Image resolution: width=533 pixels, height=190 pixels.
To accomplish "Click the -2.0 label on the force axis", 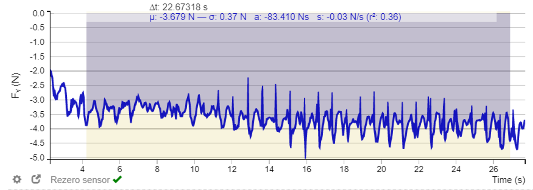I will coord(39,71).
